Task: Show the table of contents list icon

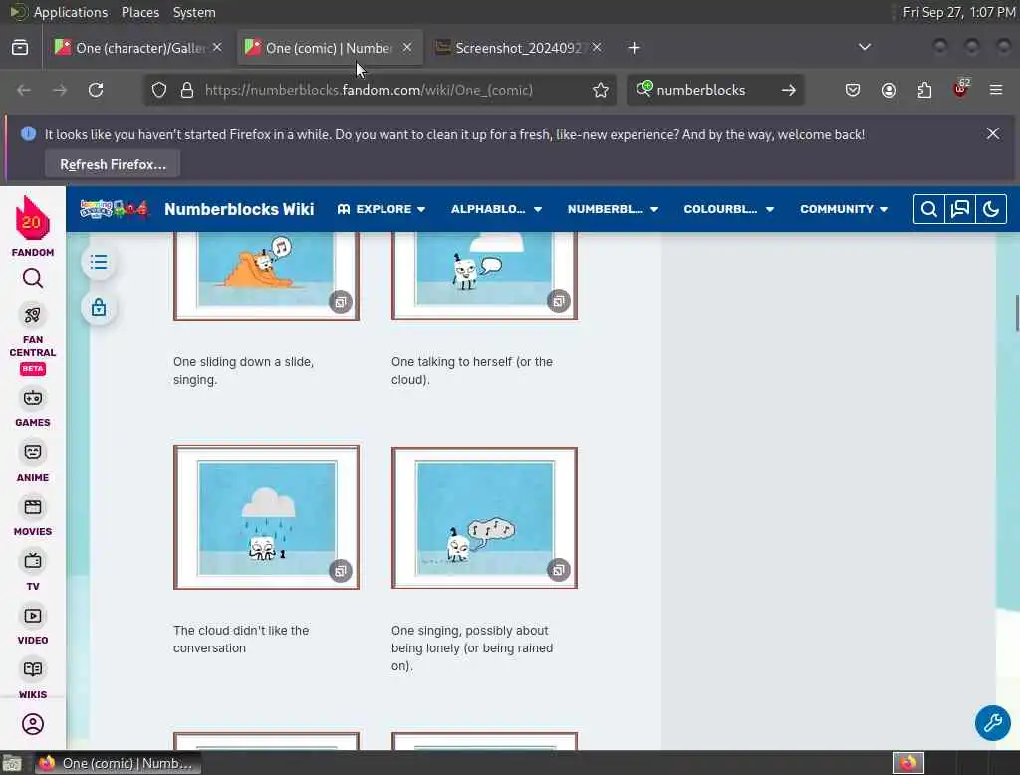Action: pyautogui.click(x=99, y=262)
